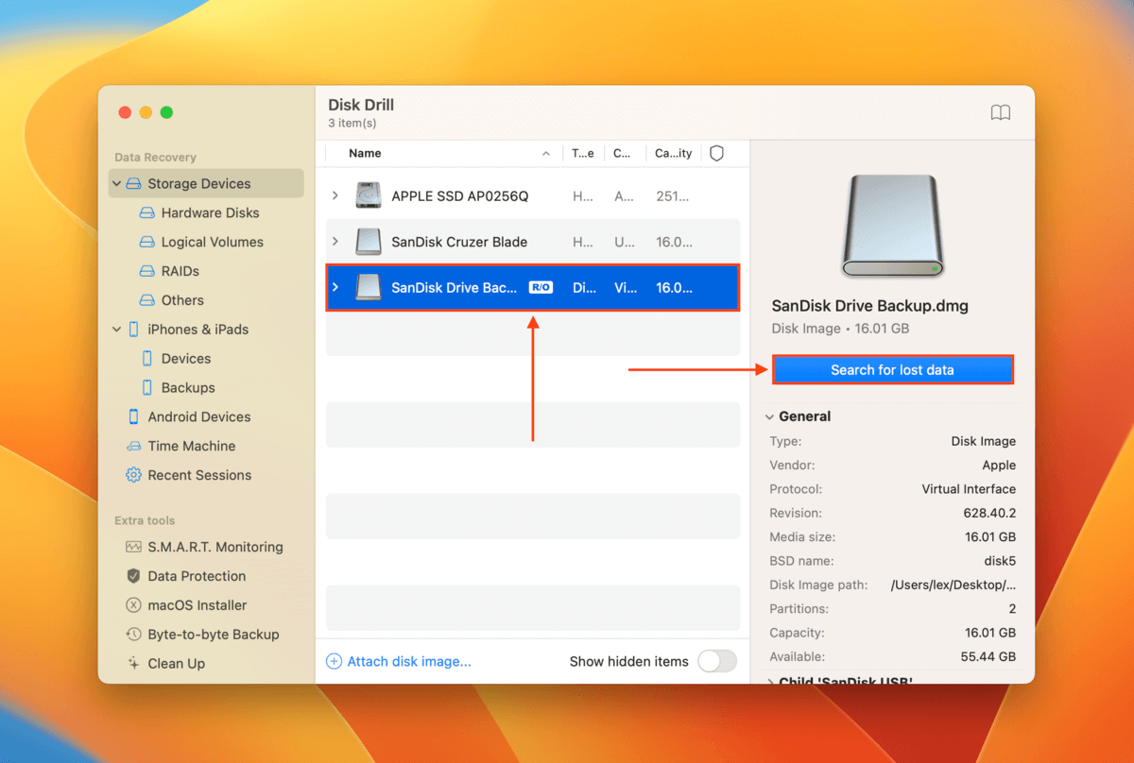This screenshot has width=1134, height=763.
Task: Open Devices under iPhones & iPads
Action: 186,359
